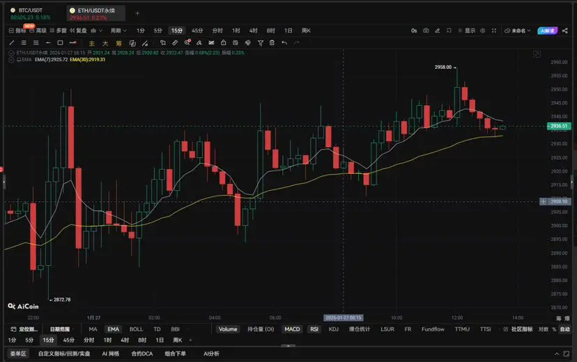The width and height of the screenshot is (577, 362).
Task: Click the lock drawings icon
Action: [x=224, y=43]
